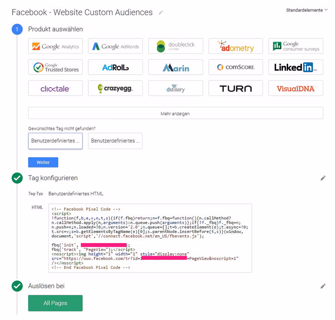Select the Google AdWords product tile
This screenshot has width=335, height=320.
click(x=115, y=46)
